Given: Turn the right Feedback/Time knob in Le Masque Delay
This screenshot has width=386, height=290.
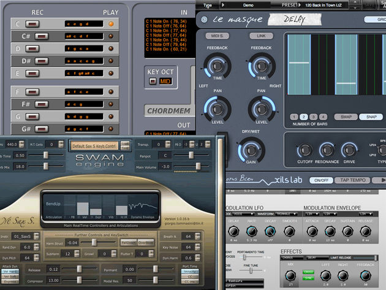Looking at the screenshot, I should [261, 66].
